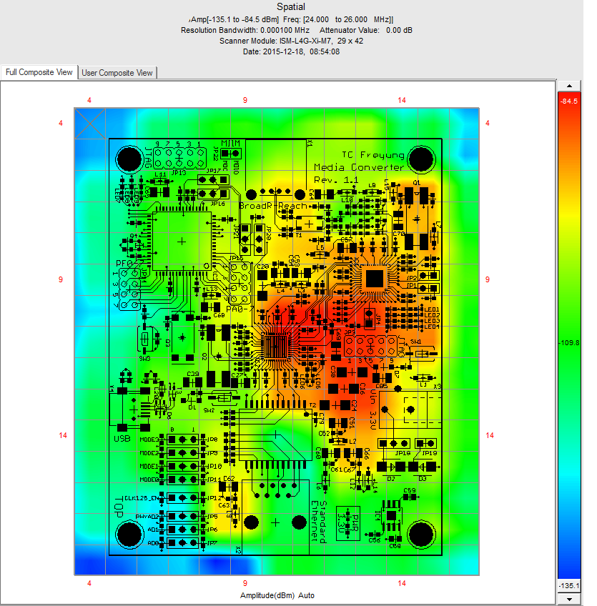The height and width of the screenshot is (606, 597).
Task: Switch to the User Composite View tab
Action: (117, 73)
